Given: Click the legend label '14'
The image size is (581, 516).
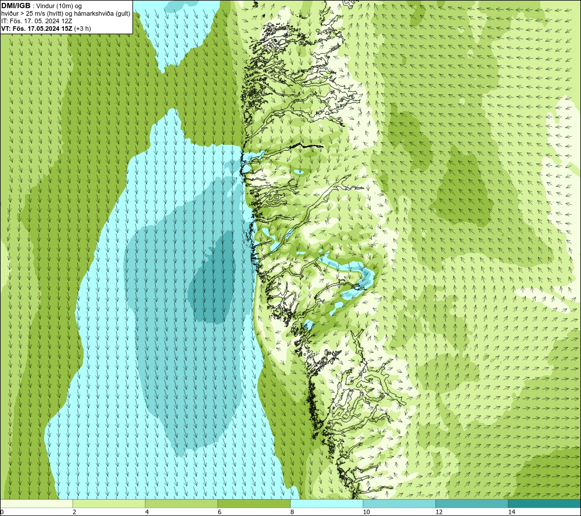Looking at the screenshot, I should tap(512, 512).
